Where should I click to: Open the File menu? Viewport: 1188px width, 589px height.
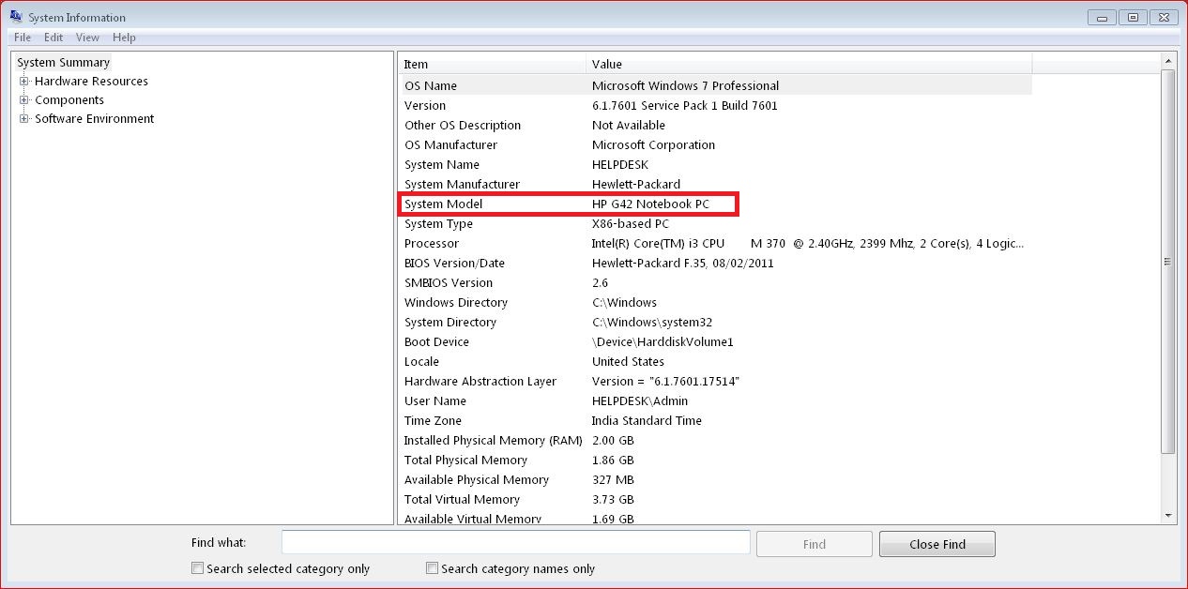pos(21,38)
